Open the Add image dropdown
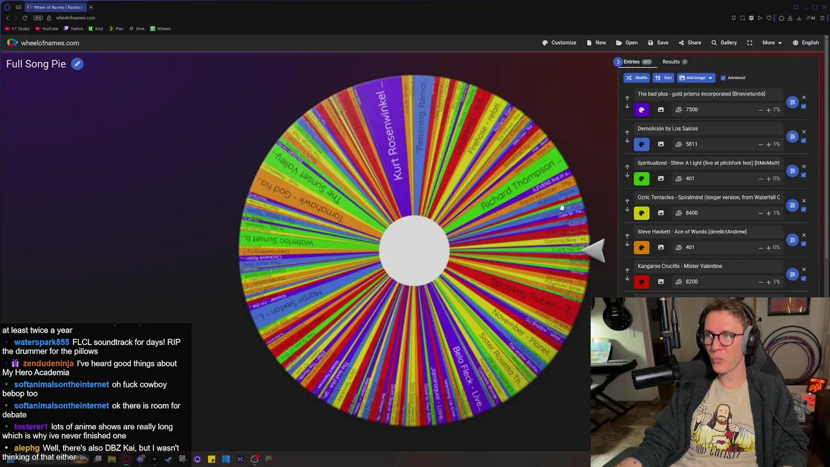The height and width of the screenshot is (467, 830). tap(696, 78)
